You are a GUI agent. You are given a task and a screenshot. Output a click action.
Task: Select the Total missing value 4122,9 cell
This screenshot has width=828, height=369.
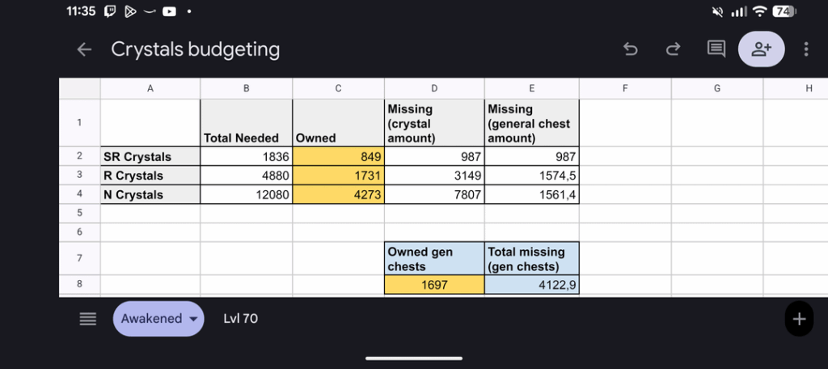point(531,285)
